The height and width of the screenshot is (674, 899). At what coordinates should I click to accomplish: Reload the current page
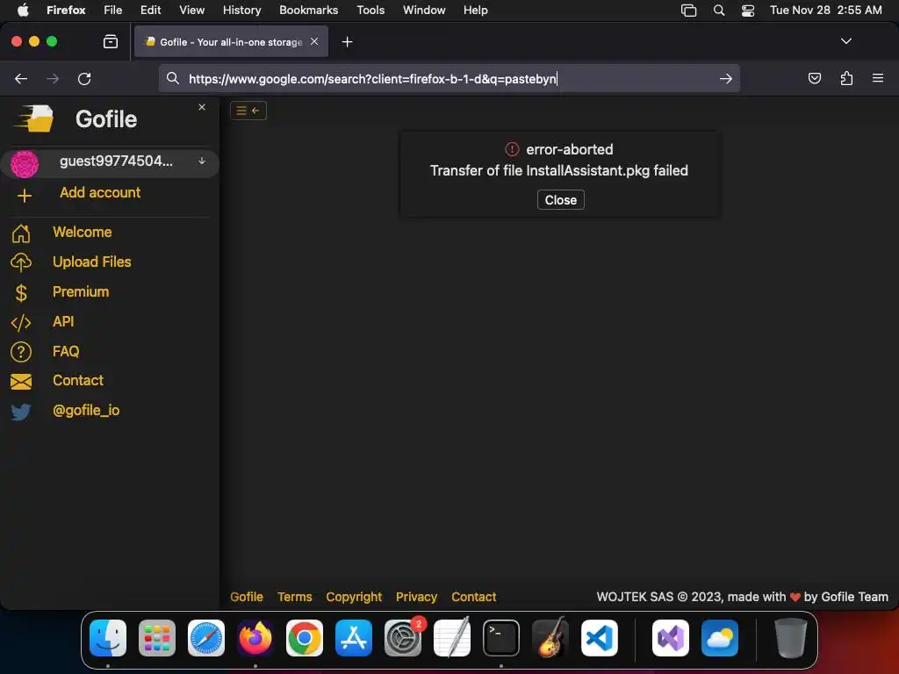(84, 78)
